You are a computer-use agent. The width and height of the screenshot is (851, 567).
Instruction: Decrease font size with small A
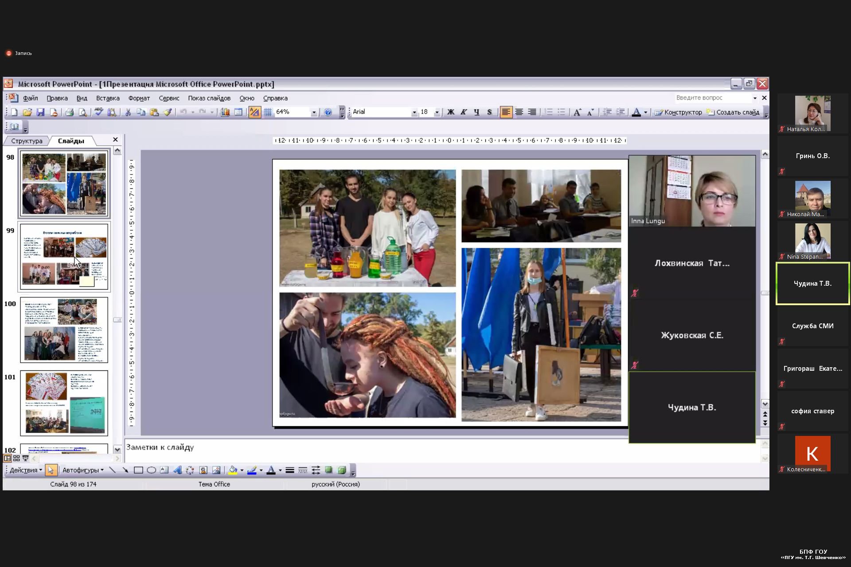[x=590, y=113]
